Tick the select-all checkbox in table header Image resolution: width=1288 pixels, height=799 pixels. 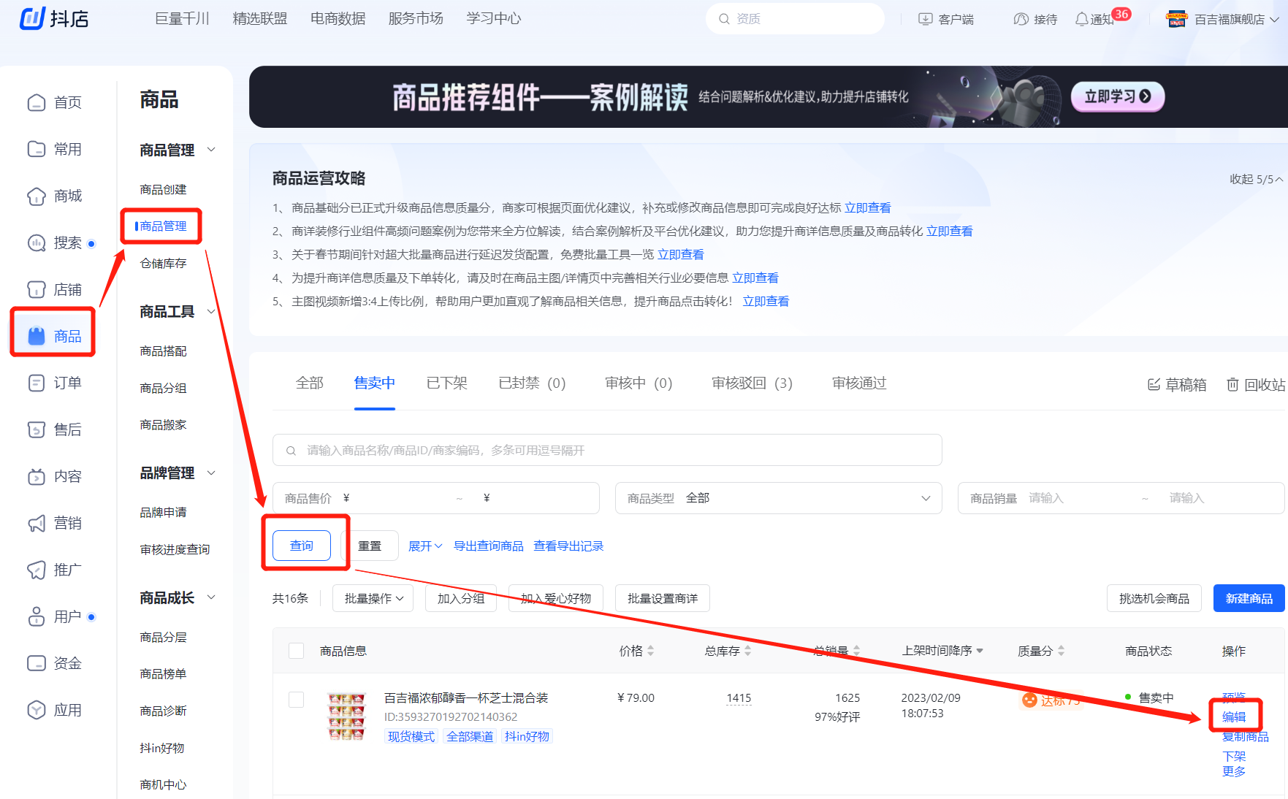click(x=296, y=651)
